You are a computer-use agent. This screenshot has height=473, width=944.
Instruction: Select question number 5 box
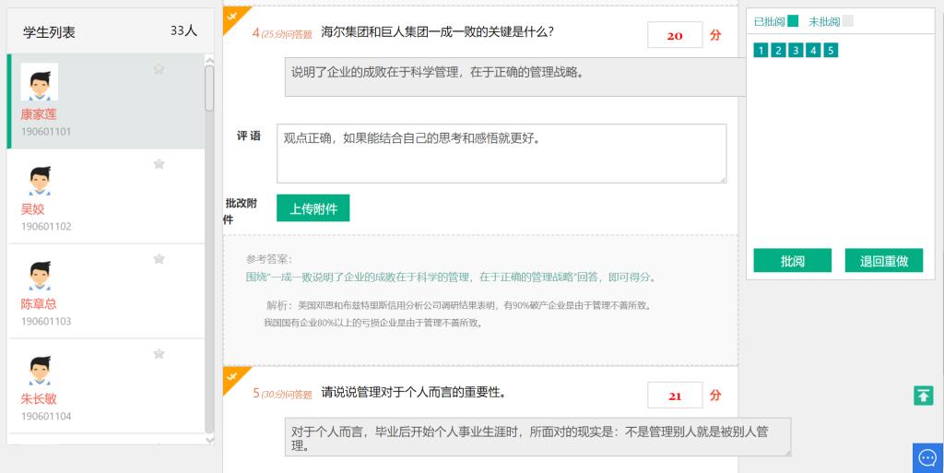coord(831,51)
